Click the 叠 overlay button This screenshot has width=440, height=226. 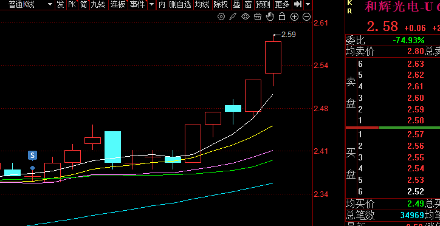(236, 4)
